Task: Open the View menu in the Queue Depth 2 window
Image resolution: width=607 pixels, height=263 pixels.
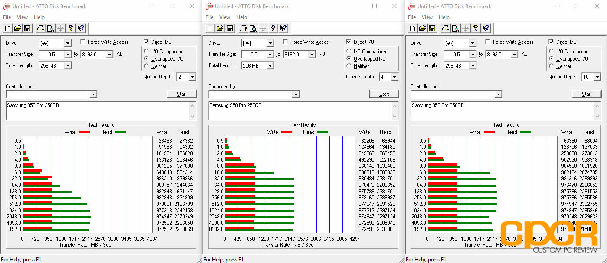Action: pos(22,17)
